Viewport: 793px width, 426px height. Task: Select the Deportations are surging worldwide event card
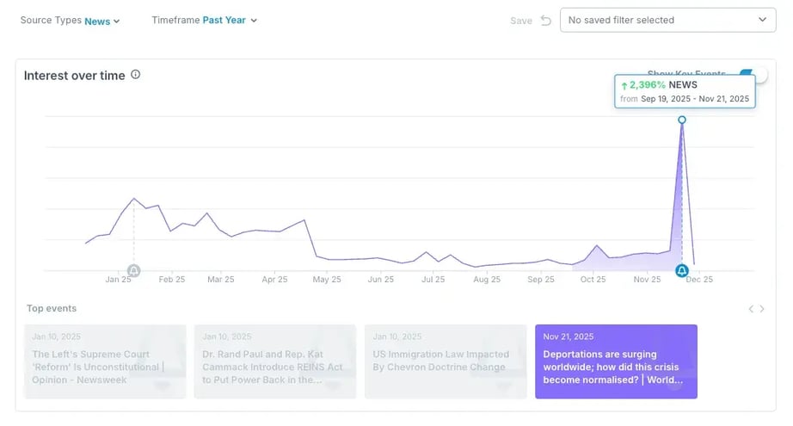[x=616, y=361]
